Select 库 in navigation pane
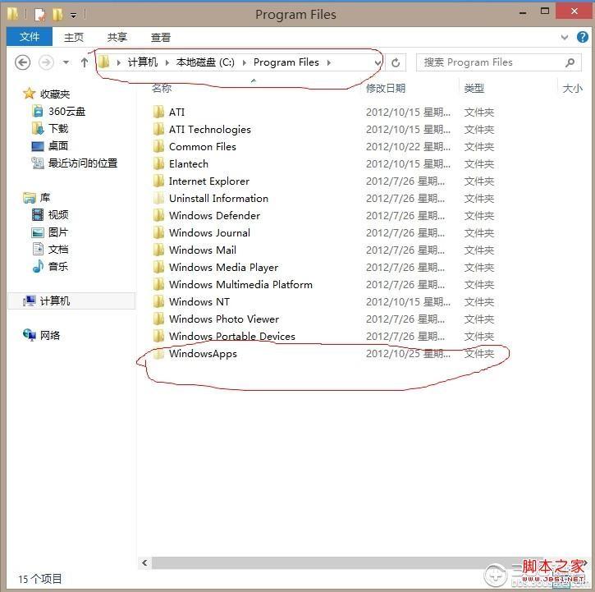 tap(45, 197)
